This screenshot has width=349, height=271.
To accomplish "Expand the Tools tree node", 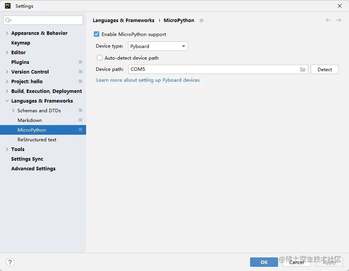I will point(7,149).
